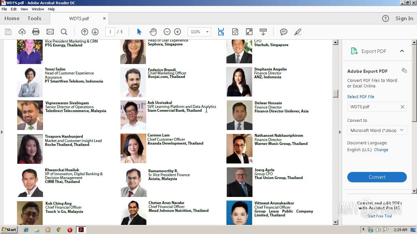Click the right panel scrollbar down arrow

414,191
